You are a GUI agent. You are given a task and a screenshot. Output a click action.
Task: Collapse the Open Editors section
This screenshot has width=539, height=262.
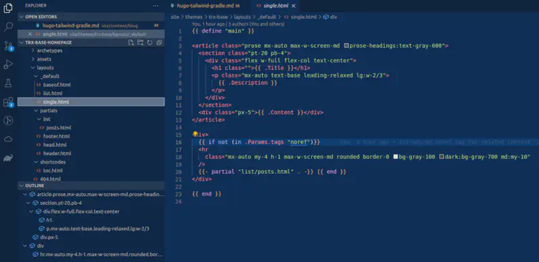point(22,17)
